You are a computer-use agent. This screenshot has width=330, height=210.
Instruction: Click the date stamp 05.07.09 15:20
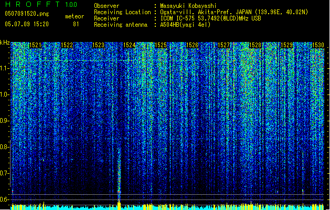[x=27, y=24]
